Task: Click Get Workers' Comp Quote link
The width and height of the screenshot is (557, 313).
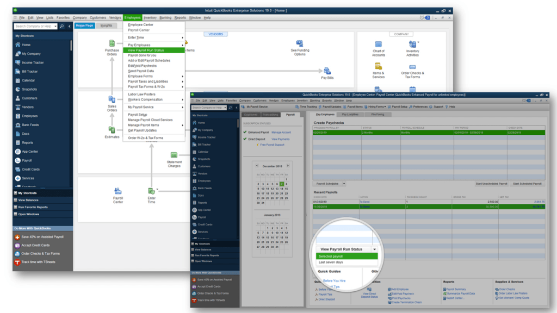Action: (x=513, y=298)
